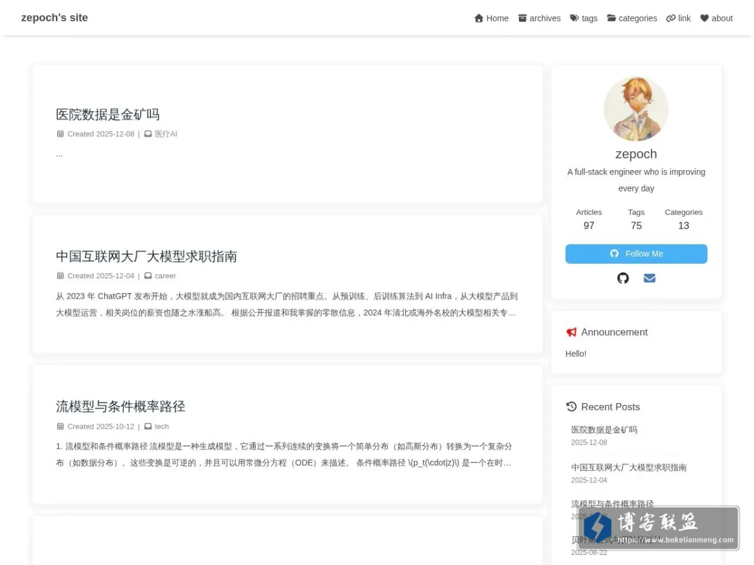Click the Follow Me button

point(637,254)
